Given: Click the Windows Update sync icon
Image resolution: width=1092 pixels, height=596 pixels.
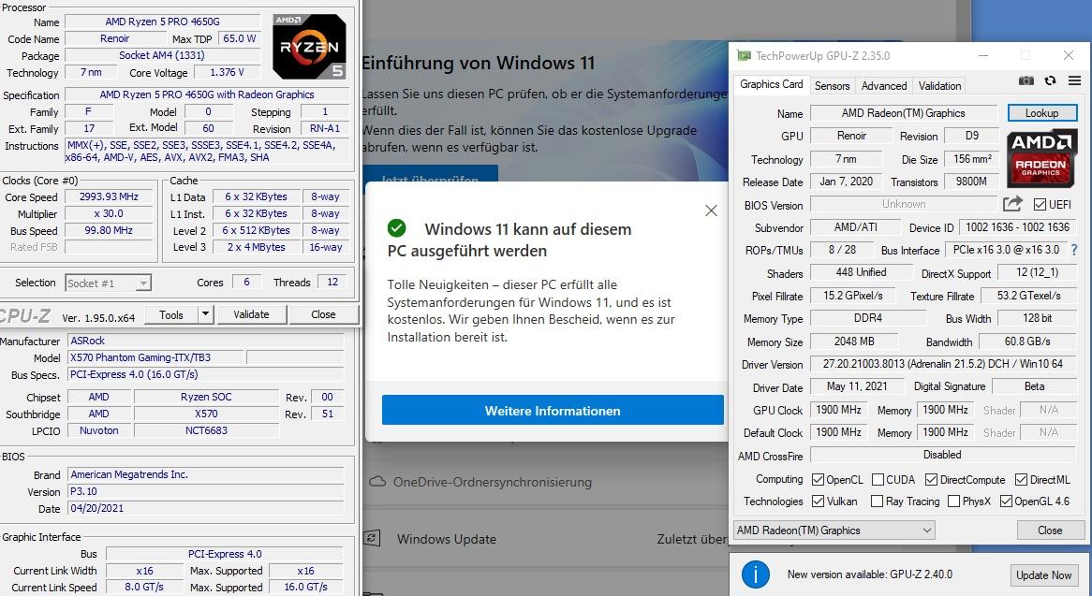Looking at the screenshot, I should [373, 538].
